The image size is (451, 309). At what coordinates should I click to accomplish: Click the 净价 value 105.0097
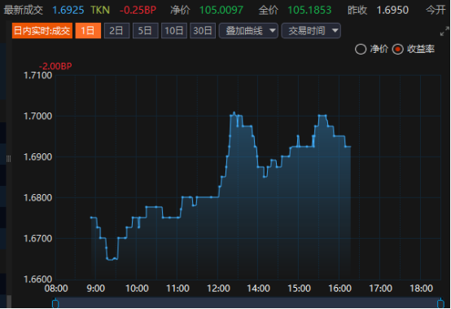[x=221, y=11]
